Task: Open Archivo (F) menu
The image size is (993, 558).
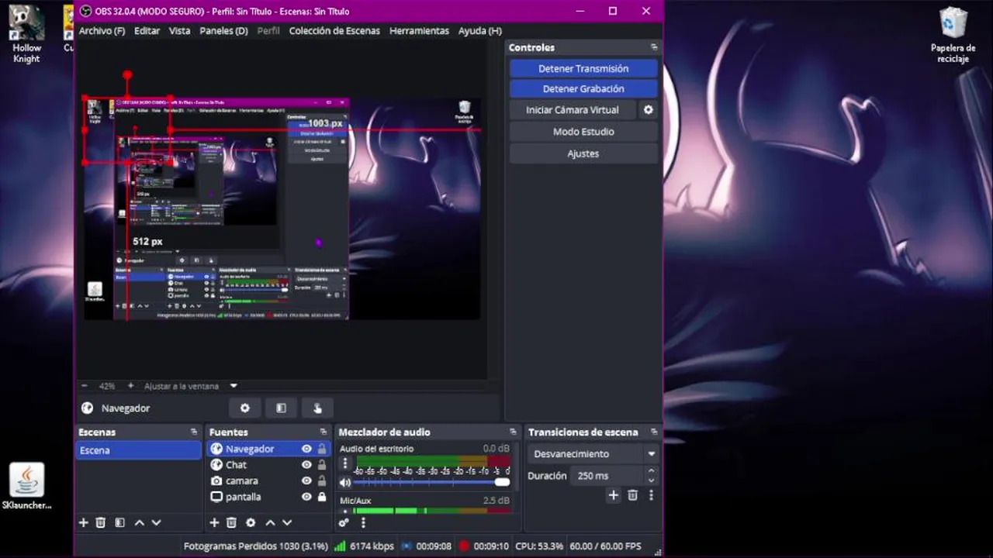Action: (102, 31)
